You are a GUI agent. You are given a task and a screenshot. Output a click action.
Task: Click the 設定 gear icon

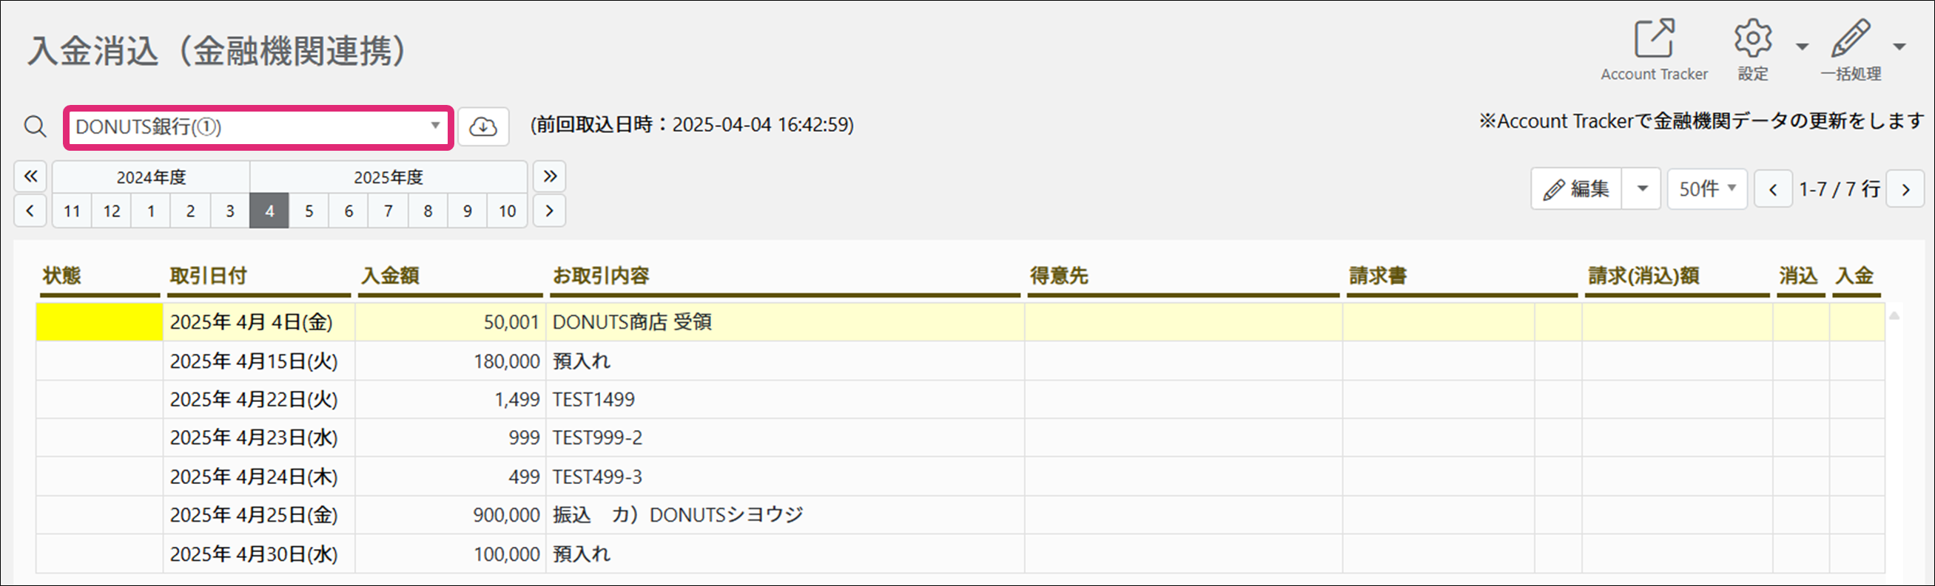click(x=1752, y=39)
